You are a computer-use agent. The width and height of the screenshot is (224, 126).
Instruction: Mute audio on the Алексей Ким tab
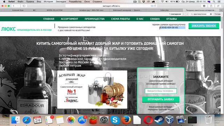tap(34, 10)
